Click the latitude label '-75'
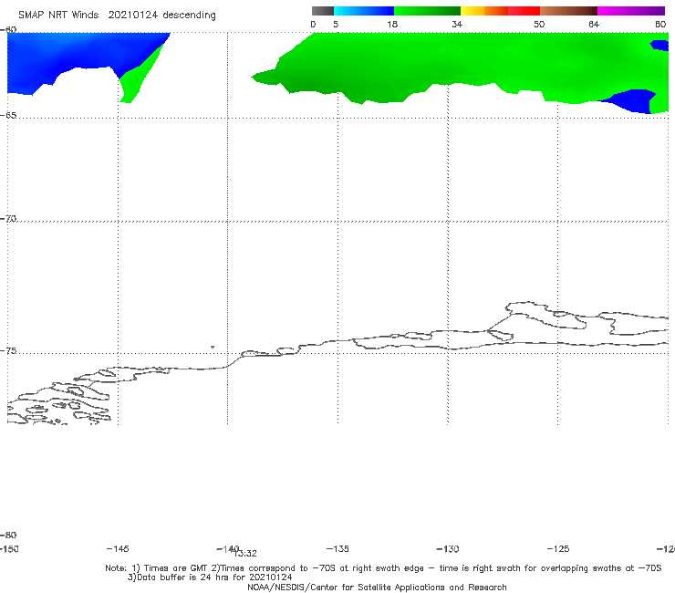Image resolution: width=675 pixels, height=593 pixels. coord(8,351)
